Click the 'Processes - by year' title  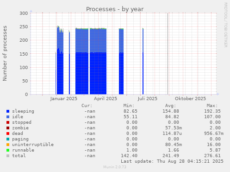coord(115,9)
